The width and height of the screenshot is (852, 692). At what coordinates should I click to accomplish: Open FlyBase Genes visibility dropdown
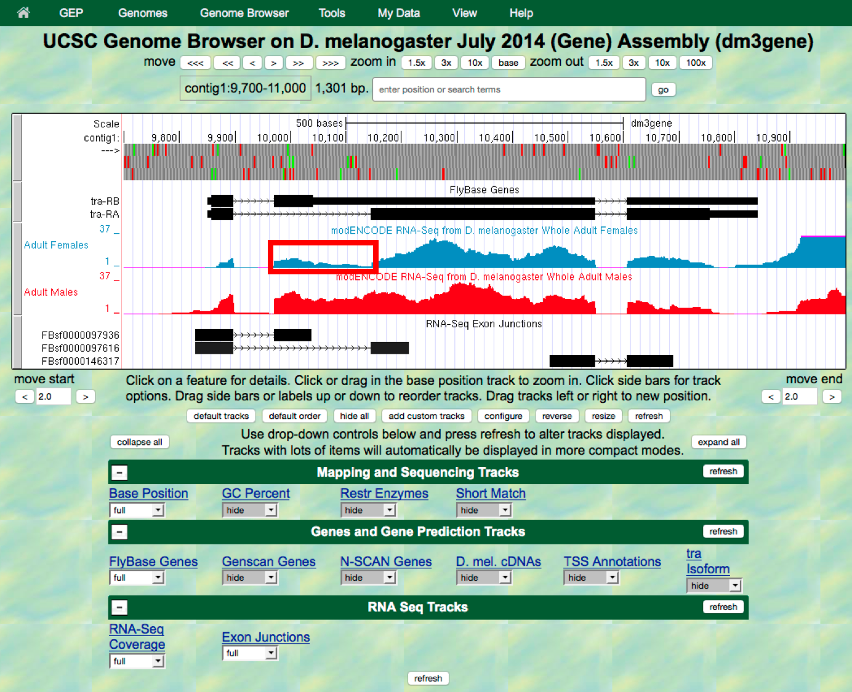coord(137,578)
